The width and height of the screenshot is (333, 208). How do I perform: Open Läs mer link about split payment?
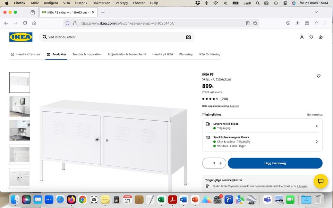(x=234, y=106)
